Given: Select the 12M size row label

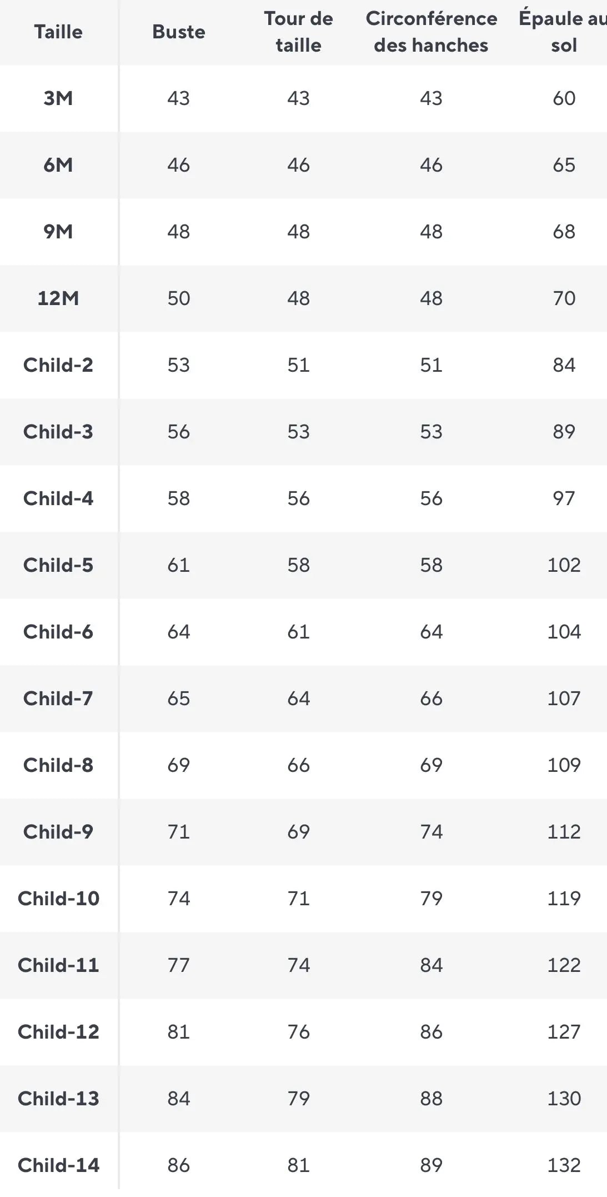Looking at the screenshot, I should tap(58, 298).
